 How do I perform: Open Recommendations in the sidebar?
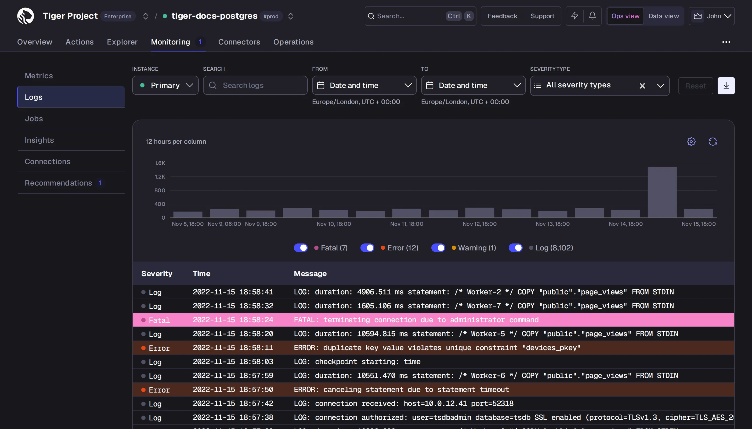tap(71, 183)
